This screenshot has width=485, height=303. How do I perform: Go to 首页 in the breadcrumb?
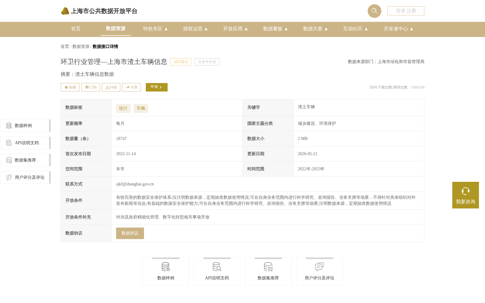65,46
